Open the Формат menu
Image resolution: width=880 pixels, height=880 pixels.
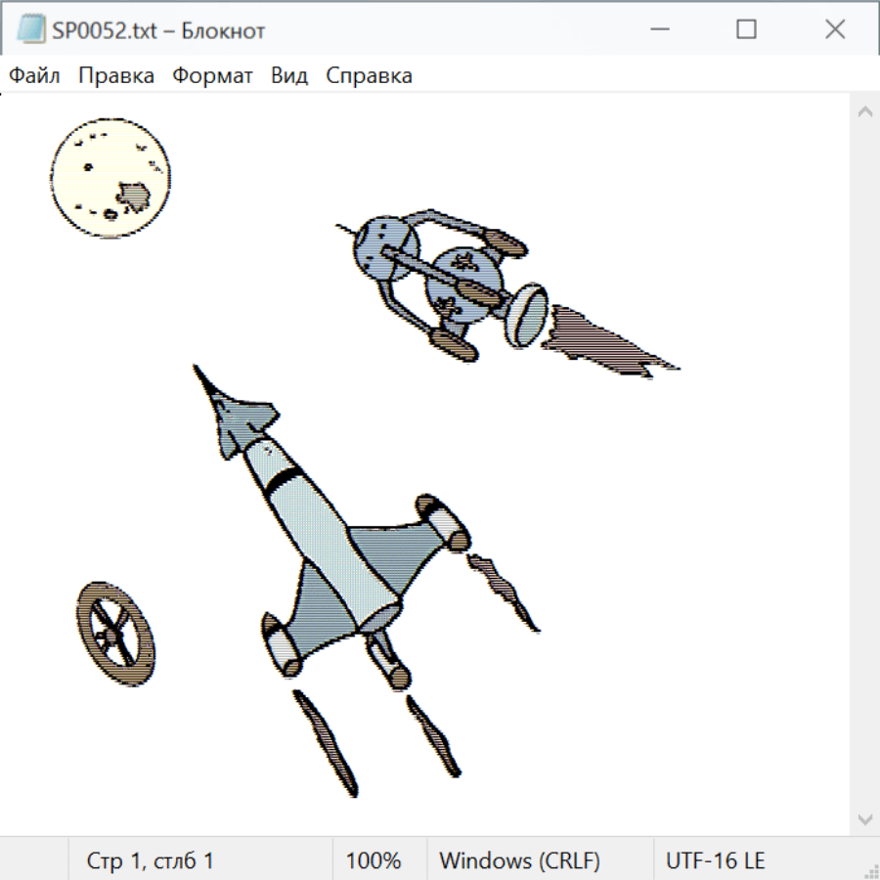click(212, 76)
